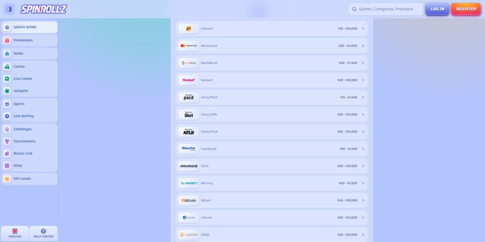Viewport: 485px width, 242px height.
Task: Select the $15 - $1,400 limit text
Action: tap(349, 97)
